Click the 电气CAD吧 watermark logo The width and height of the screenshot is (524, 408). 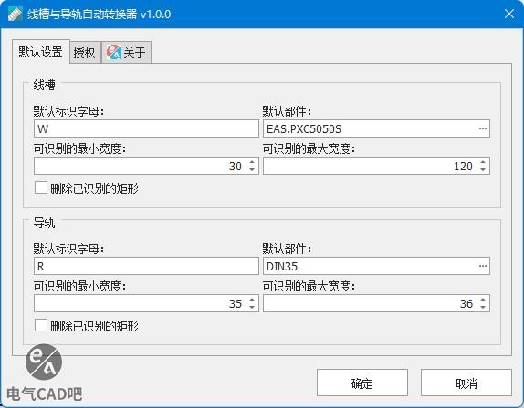coord(44,373)
